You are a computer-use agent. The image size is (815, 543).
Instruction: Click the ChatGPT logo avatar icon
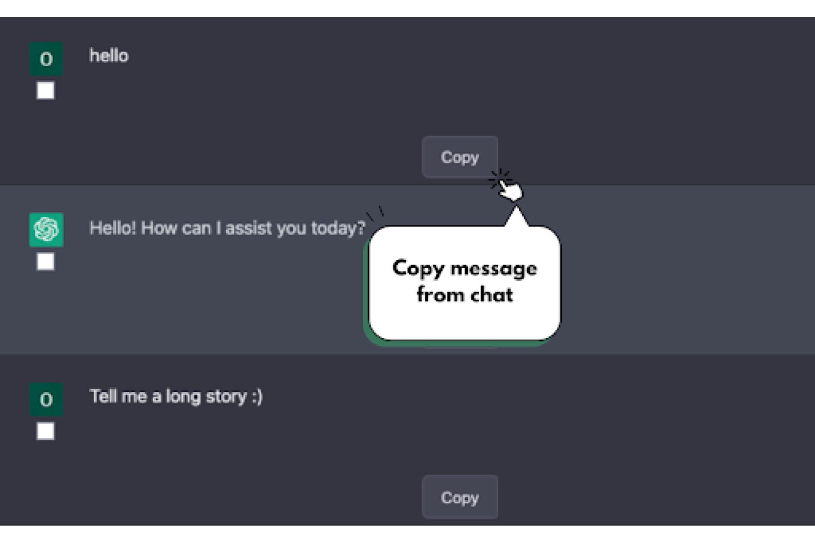click(46, 230)
